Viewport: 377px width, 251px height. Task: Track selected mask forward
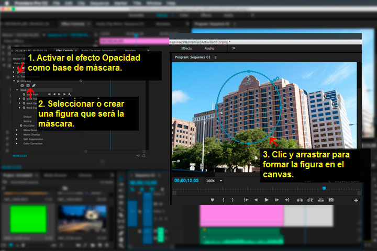[x=59, y=94]
